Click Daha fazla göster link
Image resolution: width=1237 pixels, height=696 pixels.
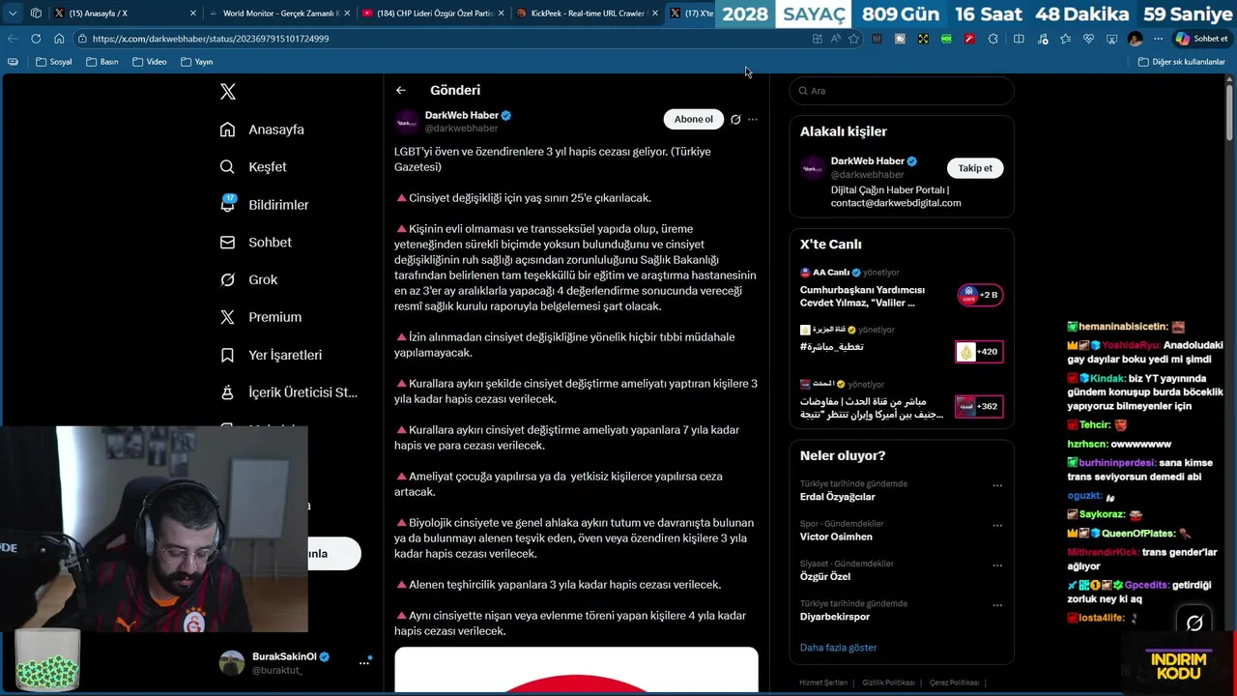pos(838,648)
